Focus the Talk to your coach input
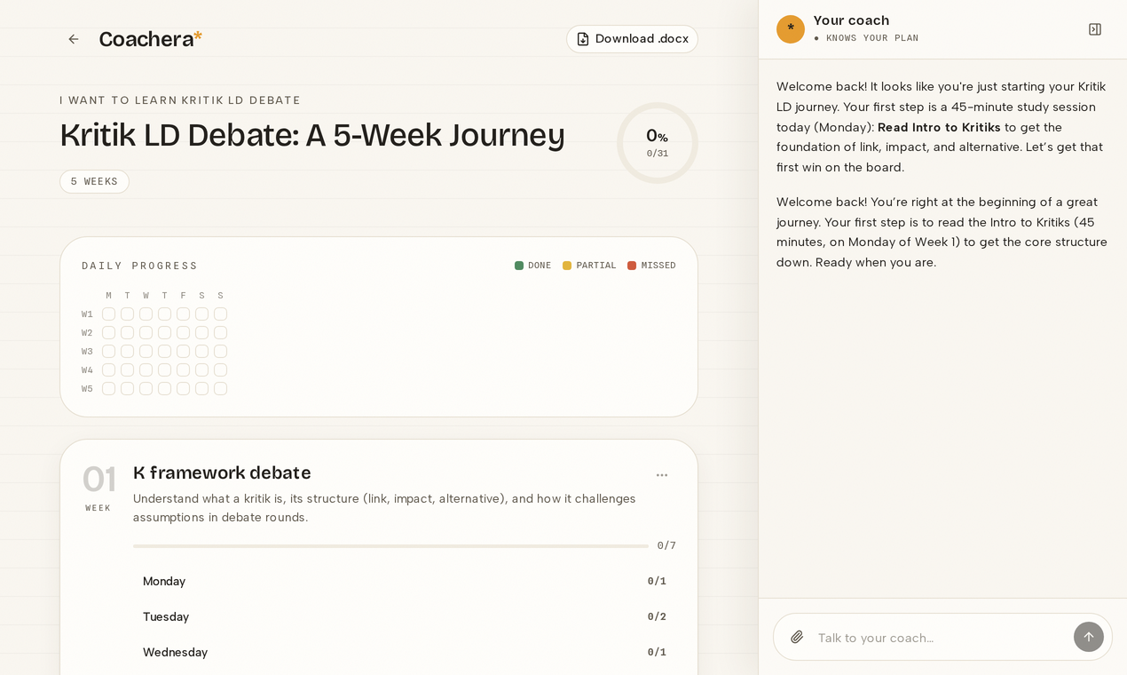This screenshot has width=1127, height=675. click(x=941, y=638)
